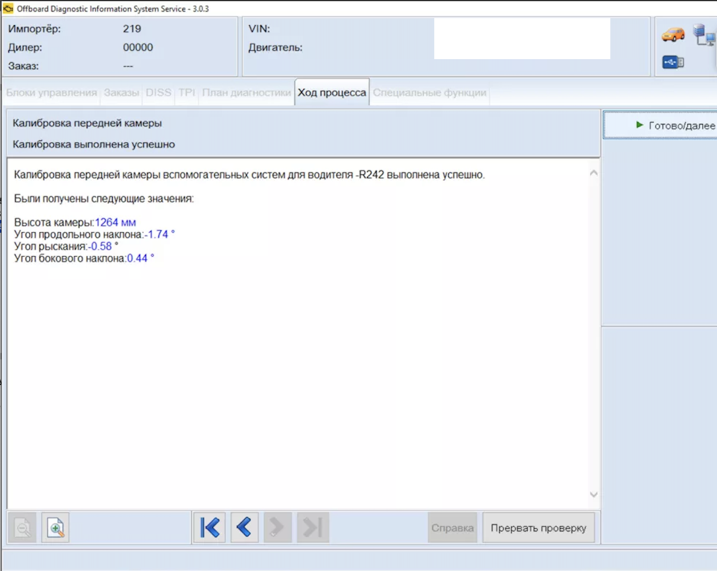This screenshot has height=571, width=717.
Task: Jump to first step arrow button
Action: (210, 527)
